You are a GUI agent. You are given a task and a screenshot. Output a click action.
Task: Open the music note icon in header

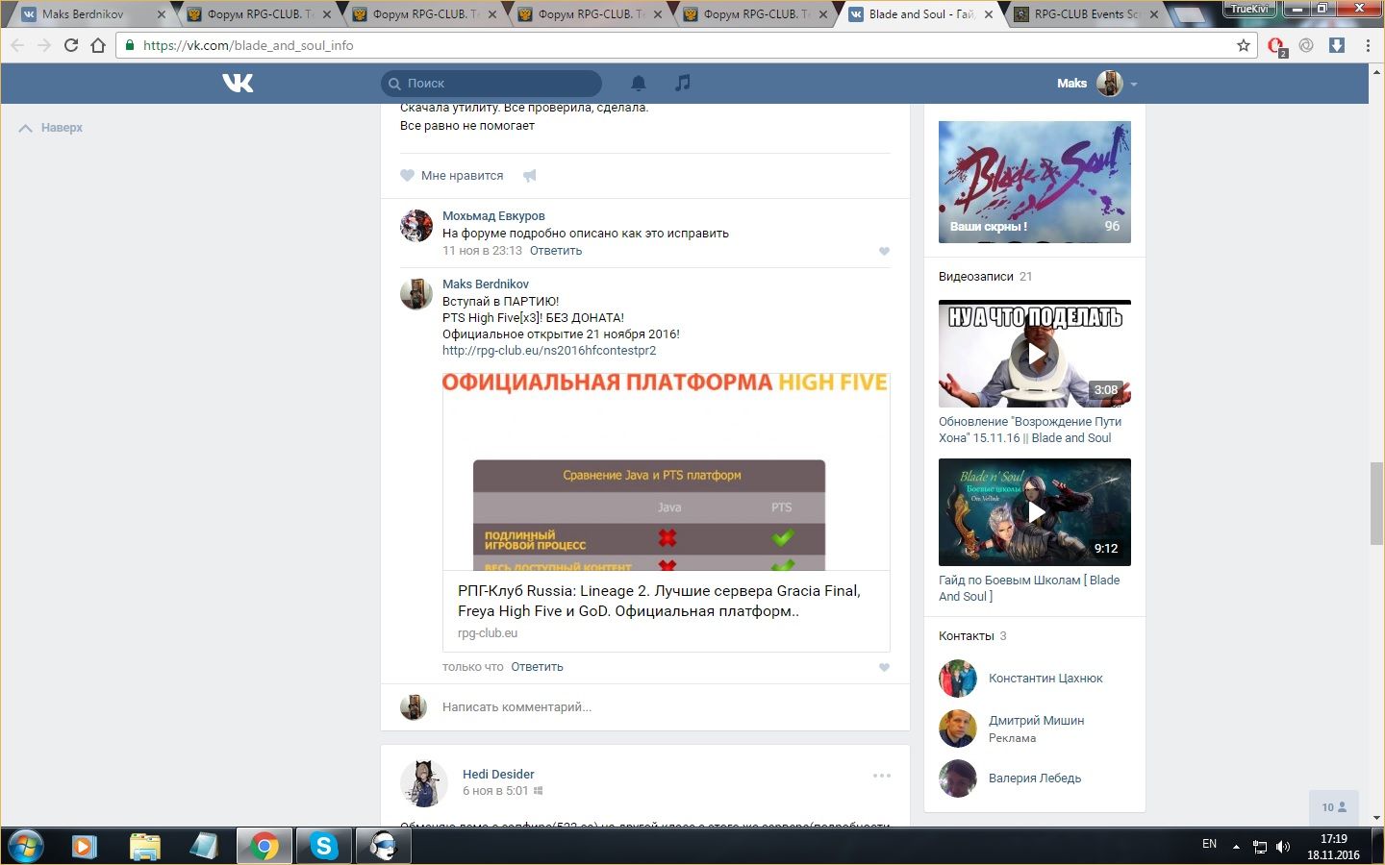point(682,84)
